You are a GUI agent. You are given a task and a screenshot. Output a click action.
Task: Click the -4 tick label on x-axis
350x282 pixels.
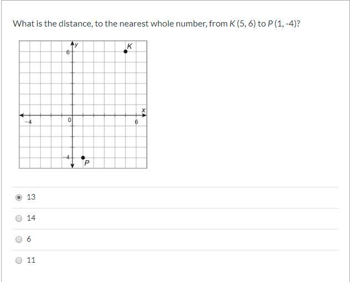click(29, 122)
